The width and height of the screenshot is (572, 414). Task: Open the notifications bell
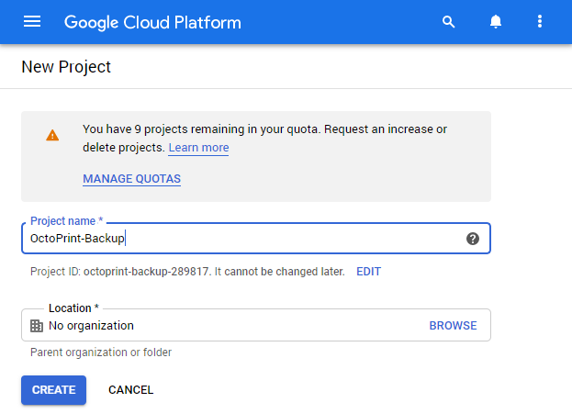495,22
